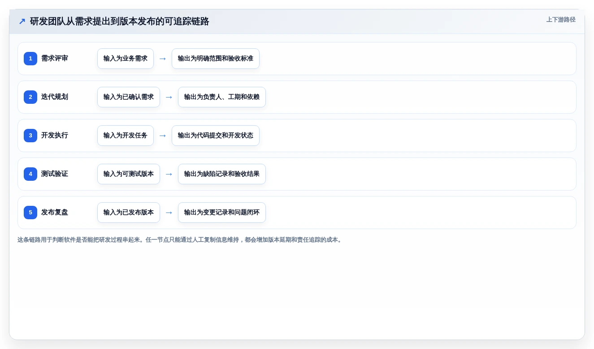Select the 开发执行 step label

click(x=55, y=136)
